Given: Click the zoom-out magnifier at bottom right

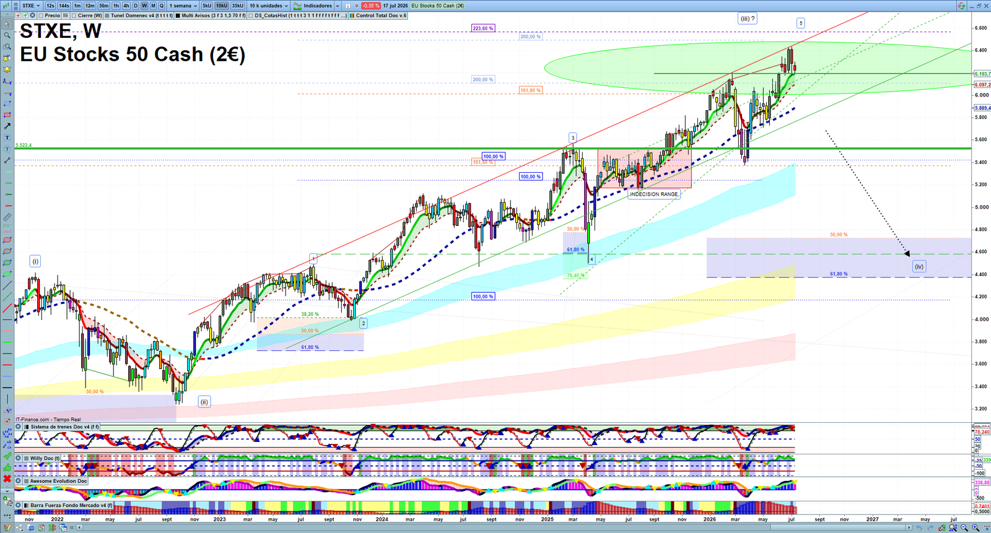Looking at the screenshot, I should (x=964, y=527).
